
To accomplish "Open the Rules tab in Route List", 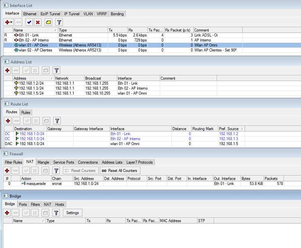I will click(26, 112).
